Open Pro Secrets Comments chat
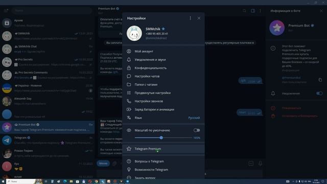The image size is (327, 184). coord(48,75)
